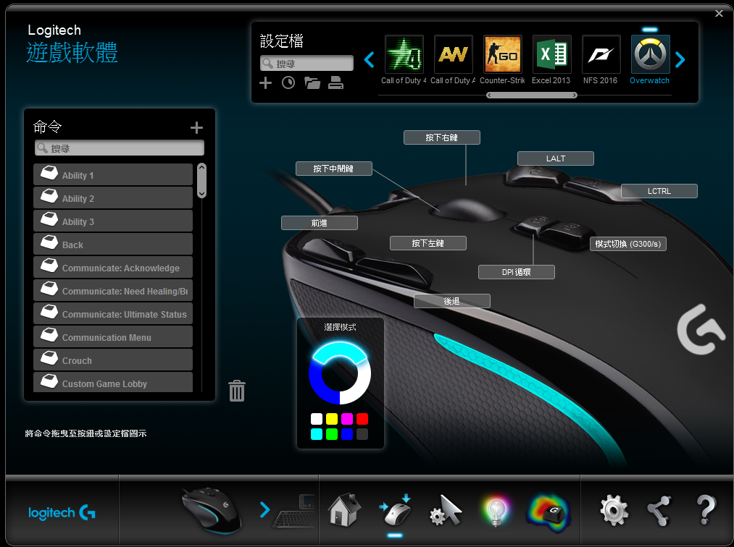Click the print profile icon

pyautogui.click(x=335, y=83)
